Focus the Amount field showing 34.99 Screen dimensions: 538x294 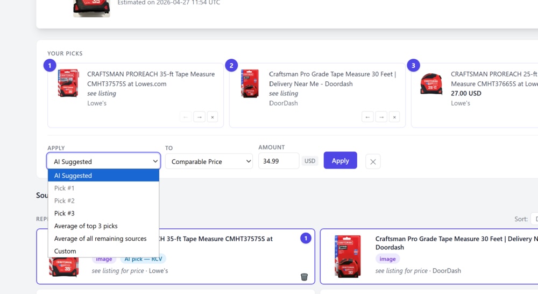[x=279, y=161]
